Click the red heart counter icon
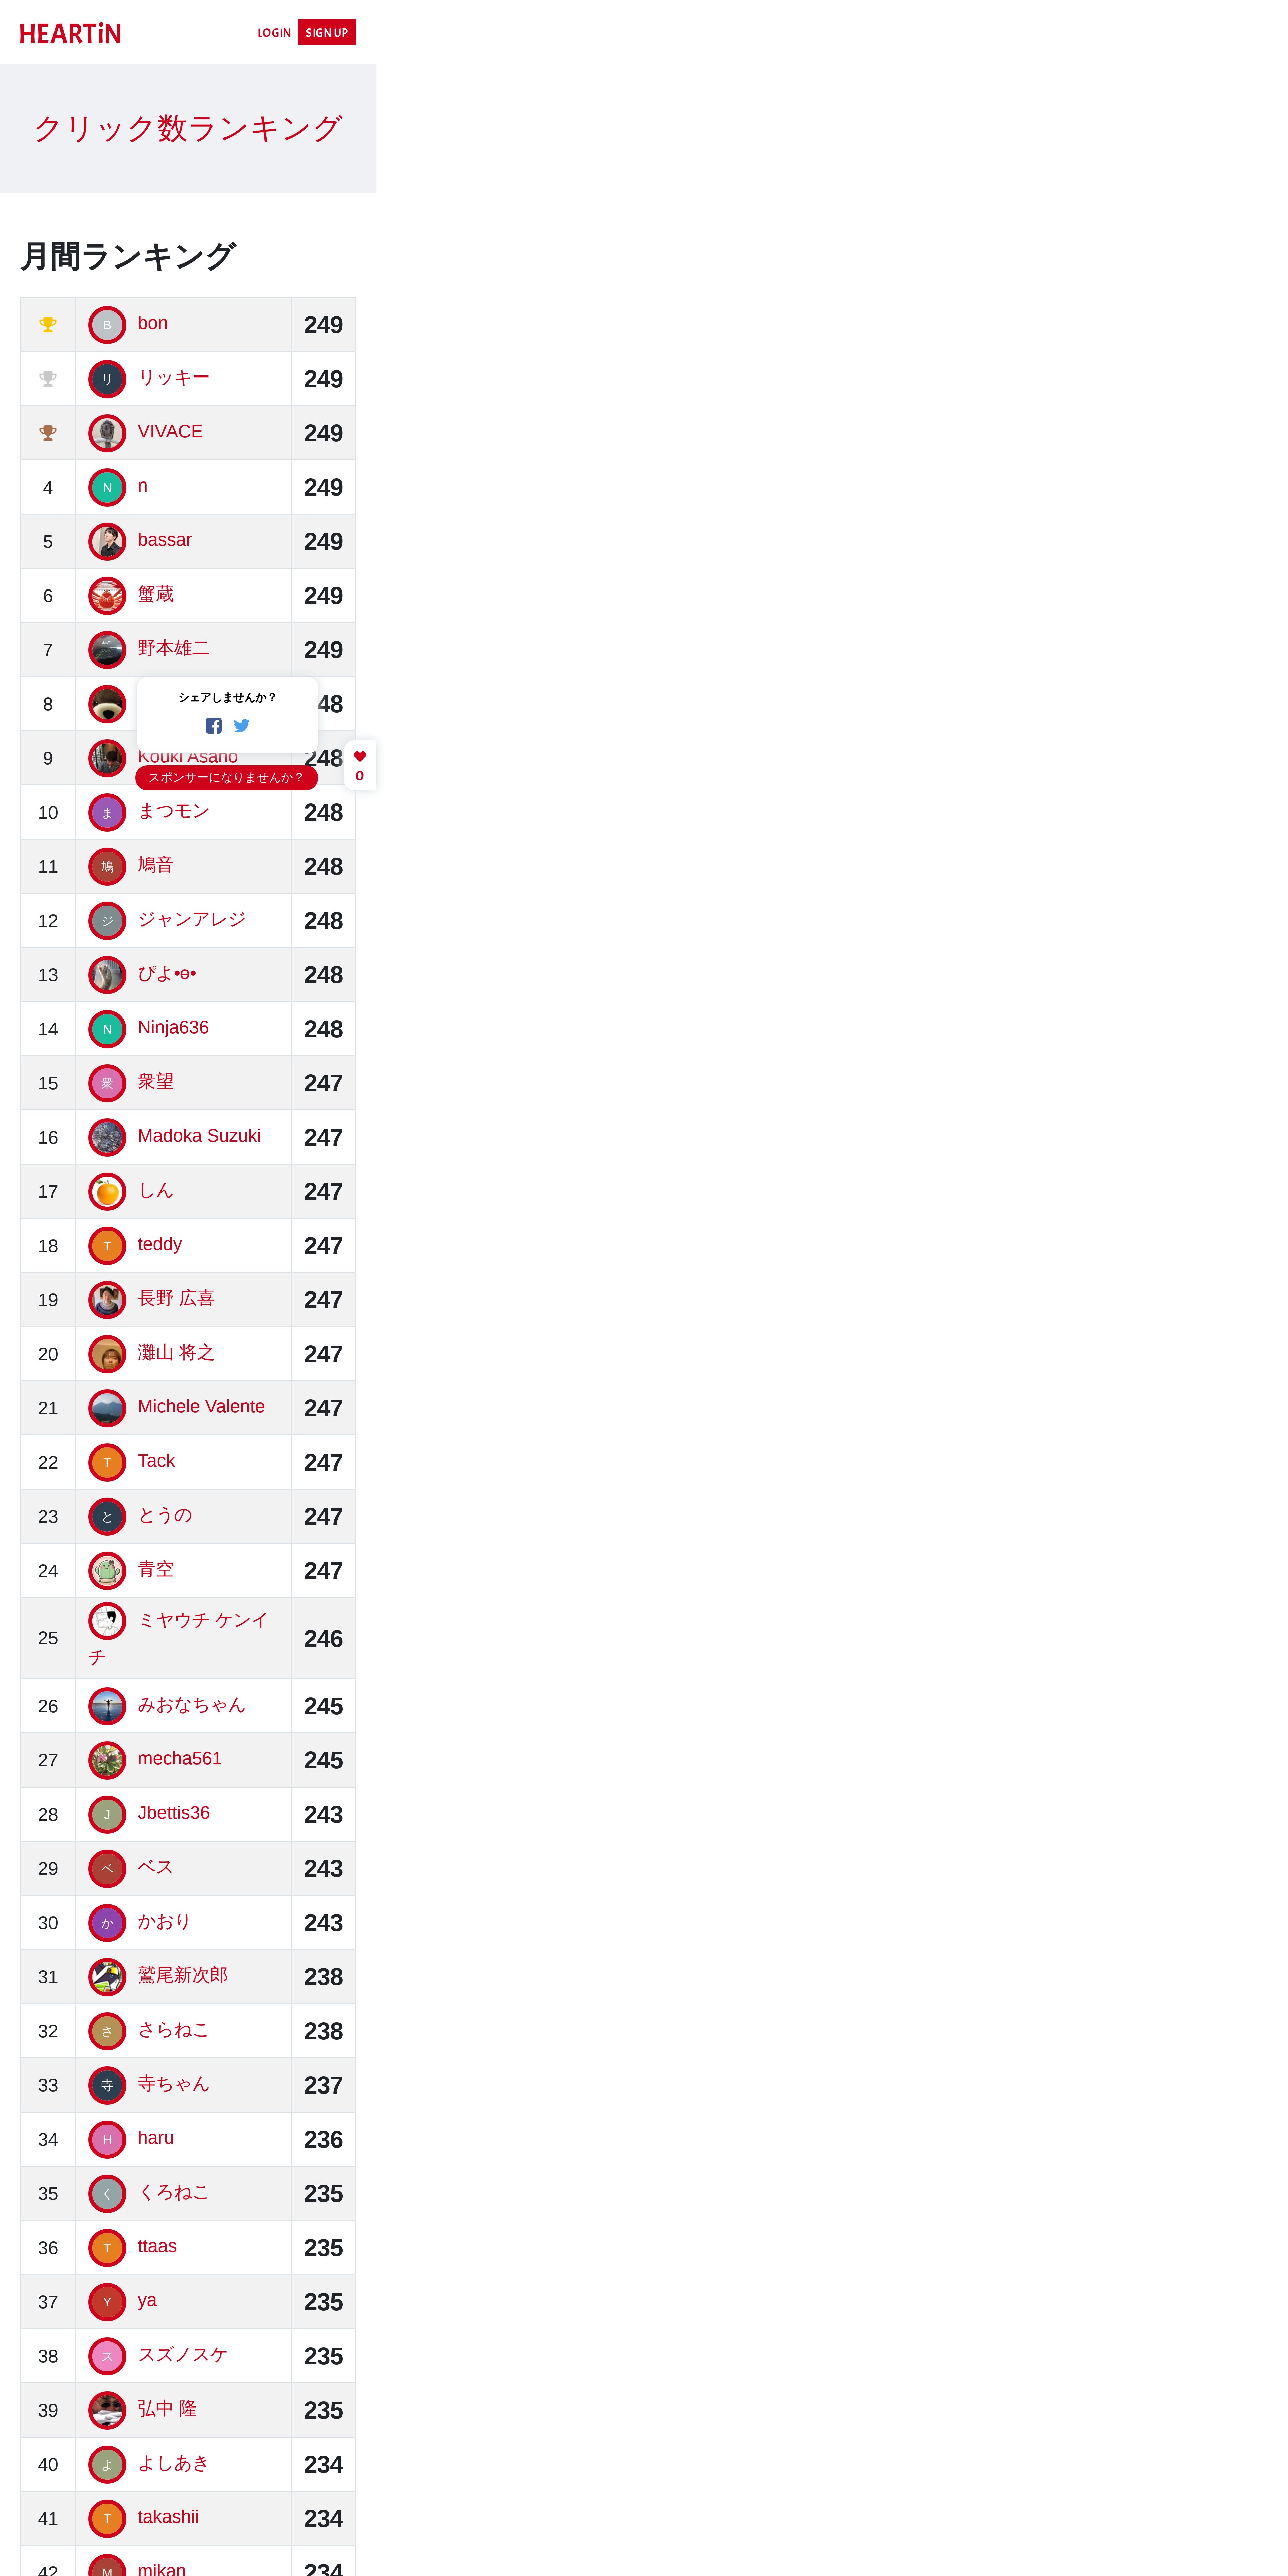1288x2576 pixels. click(x=360, y=756)
